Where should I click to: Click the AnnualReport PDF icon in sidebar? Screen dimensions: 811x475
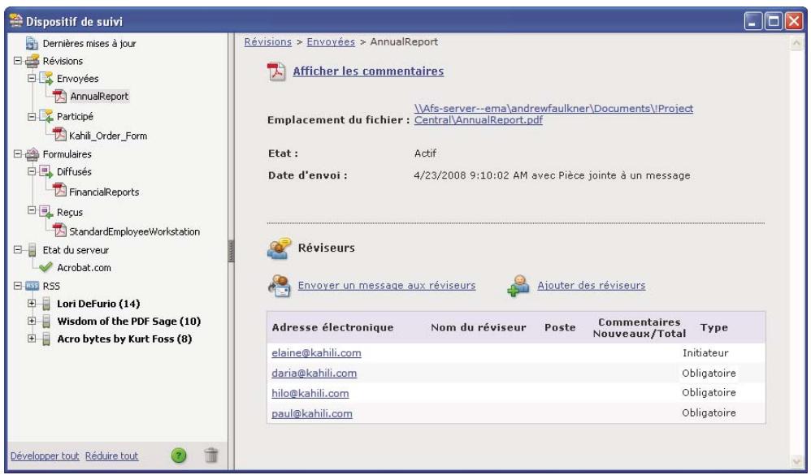(62, 94)
